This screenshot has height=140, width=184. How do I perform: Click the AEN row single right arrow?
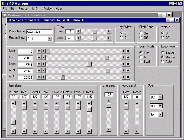(124, 71)
